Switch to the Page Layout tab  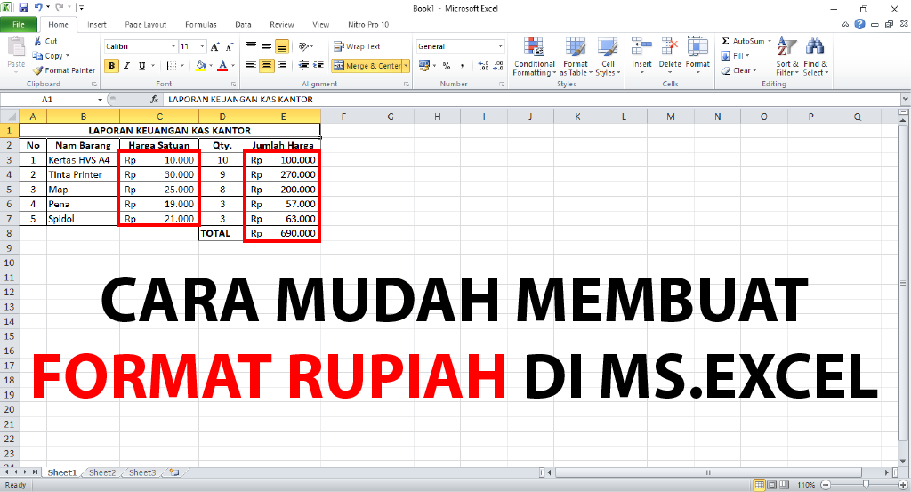point(145,24)
